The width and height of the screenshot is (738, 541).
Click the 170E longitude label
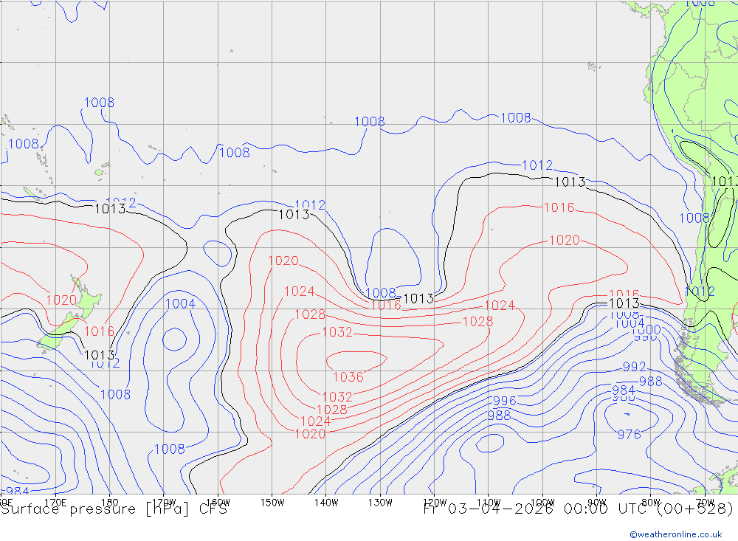click(55, 503)
